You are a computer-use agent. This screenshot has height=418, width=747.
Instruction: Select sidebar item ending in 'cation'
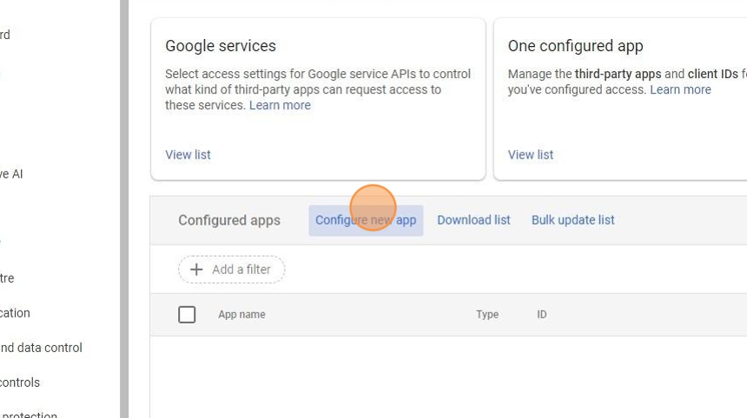tap(15, 313)
